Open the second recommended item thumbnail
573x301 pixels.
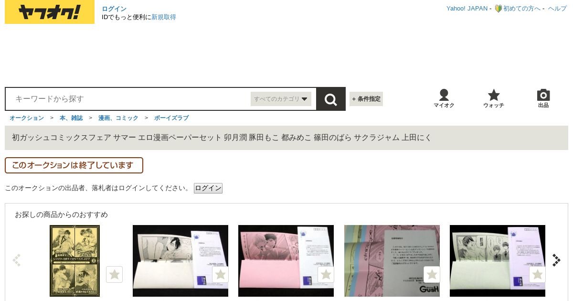tap(180, 261)
